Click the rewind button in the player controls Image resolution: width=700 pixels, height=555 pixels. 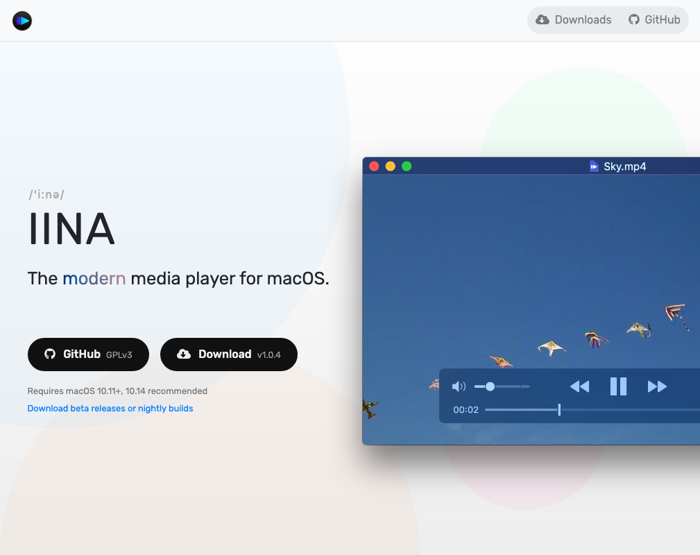(x=580, y=386)
